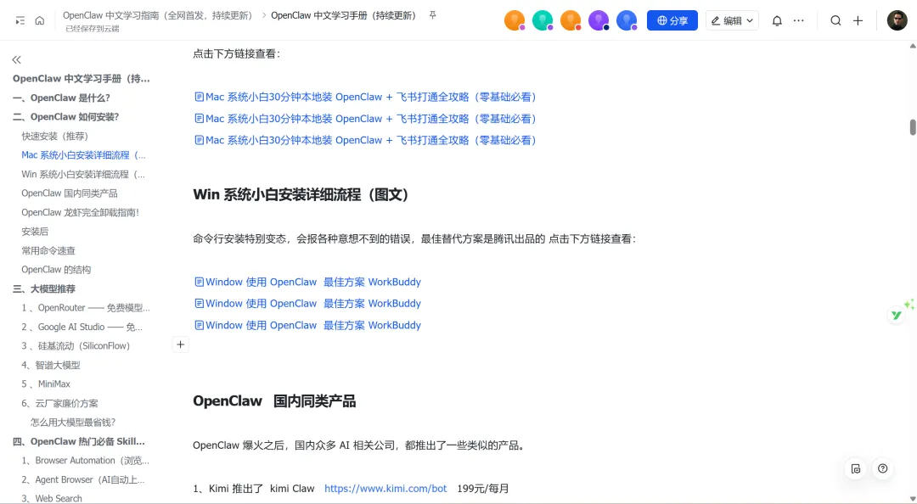Select outline item 3、硅基流动（SiliconFlow）
The width and height of the screenshot is (917, 504).
tap(76, 345)
